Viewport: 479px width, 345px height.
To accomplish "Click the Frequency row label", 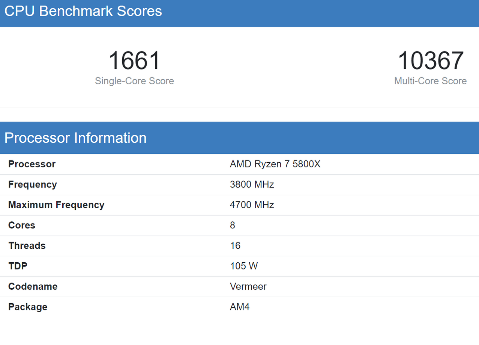I will click(33, 185).
